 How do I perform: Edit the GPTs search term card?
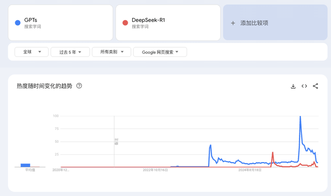(60, 23)
